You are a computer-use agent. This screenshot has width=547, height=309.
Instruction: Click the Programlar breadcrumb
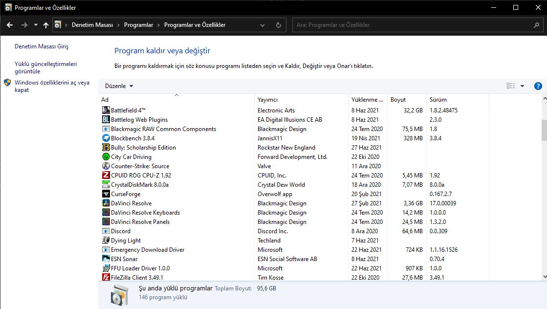pos(138,25)
